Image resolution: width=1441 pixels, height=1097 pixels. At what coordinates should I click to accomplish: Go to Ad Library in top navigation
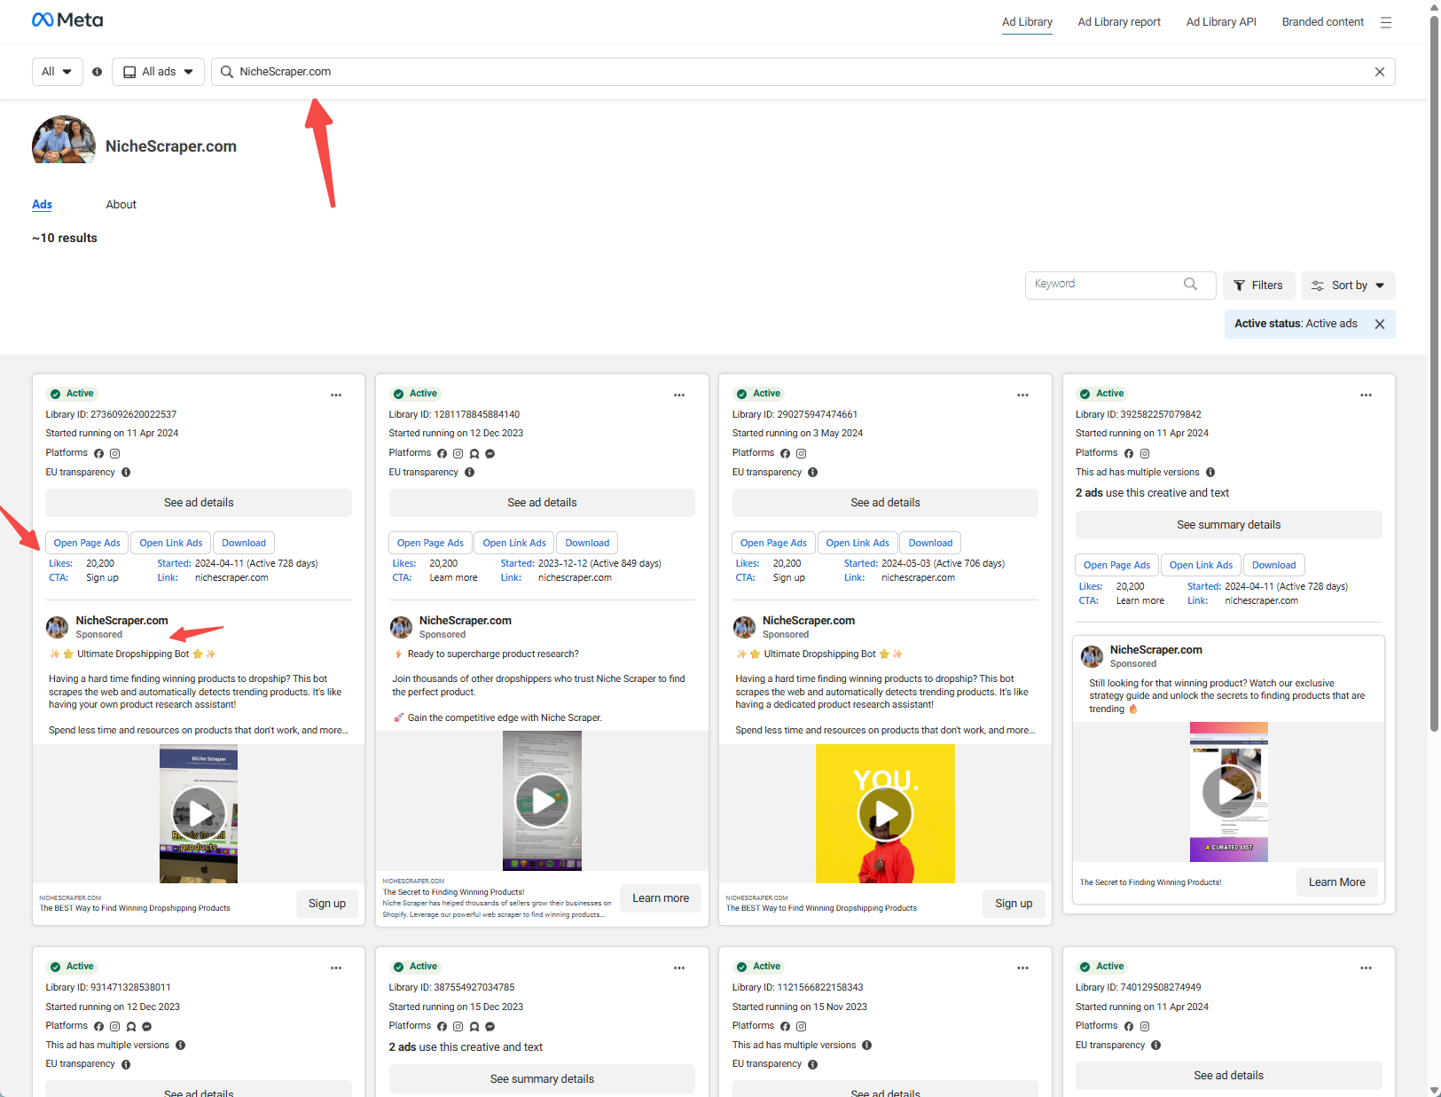pos(1027,22)
